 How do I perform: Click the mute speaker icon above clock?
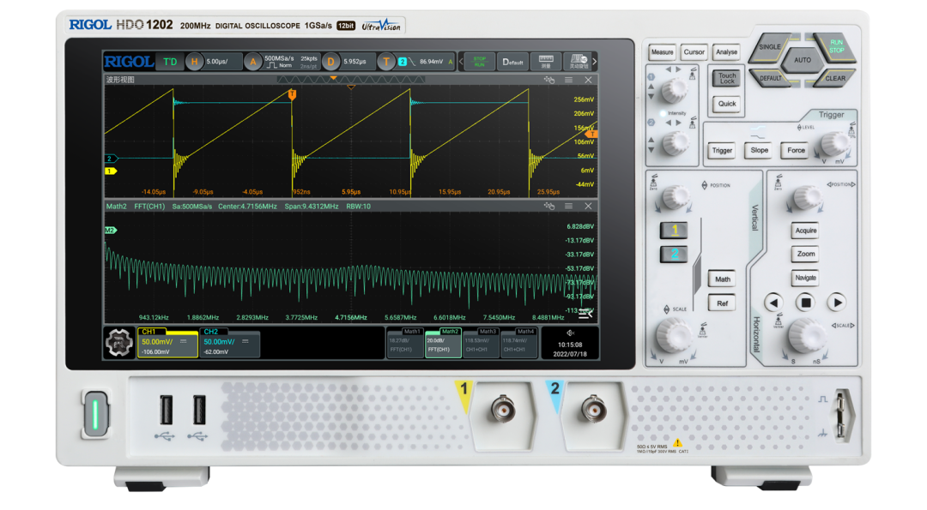[x=570, y=333]
